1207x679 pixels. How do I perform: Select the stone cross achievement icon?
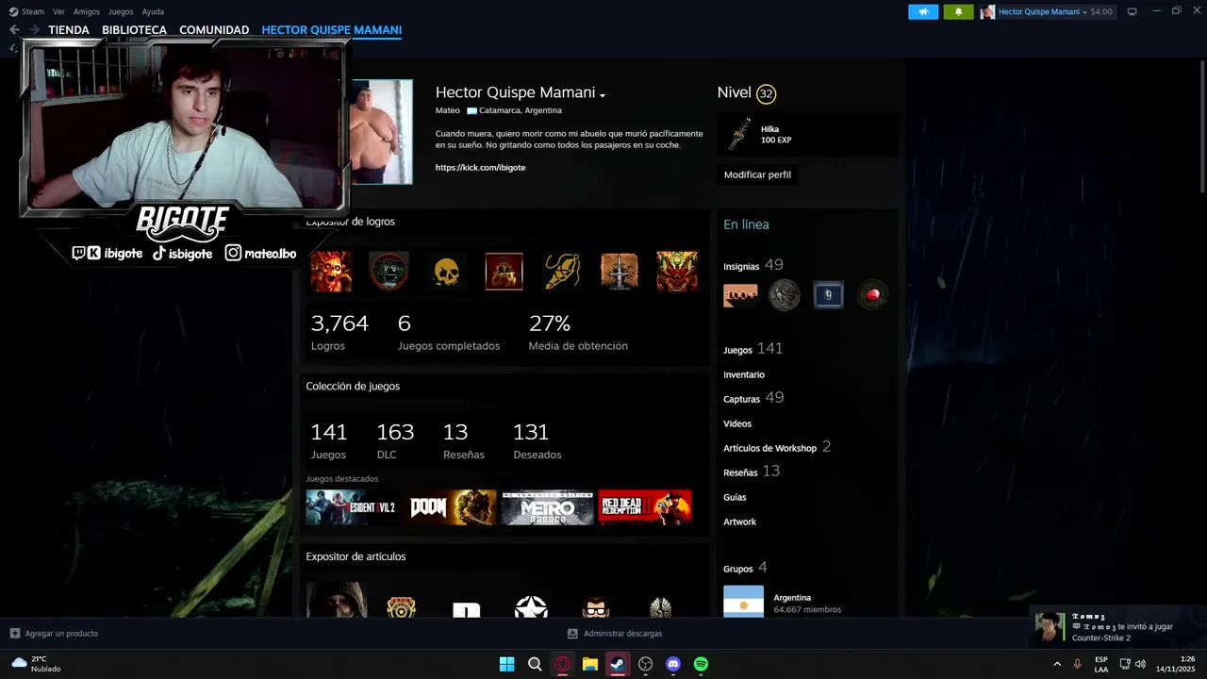tap(620, 272)
